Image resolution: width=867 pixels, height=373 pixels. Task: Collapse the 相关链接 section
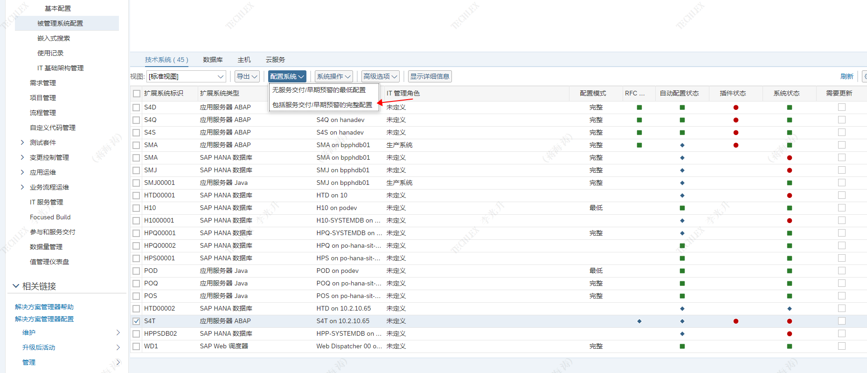pyautogui.click(x=16, y=286)
